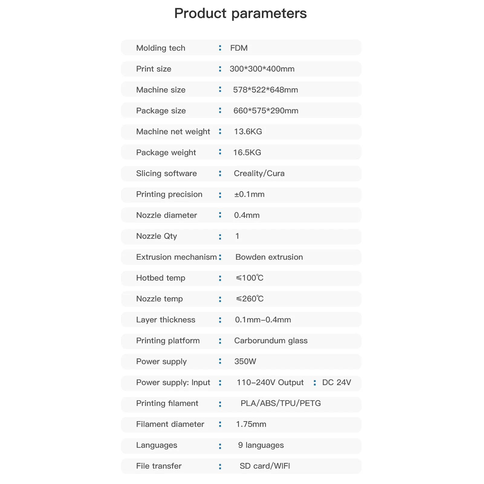Select the Nozzle diameter 0.4mm value
Viewport: 484px width, 484px height.
tap(247, 215)
